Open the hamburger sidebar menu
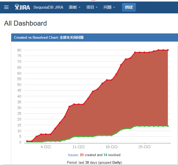Image resolution: width=178 pixels, height=165 pixels. coord(6,7)
